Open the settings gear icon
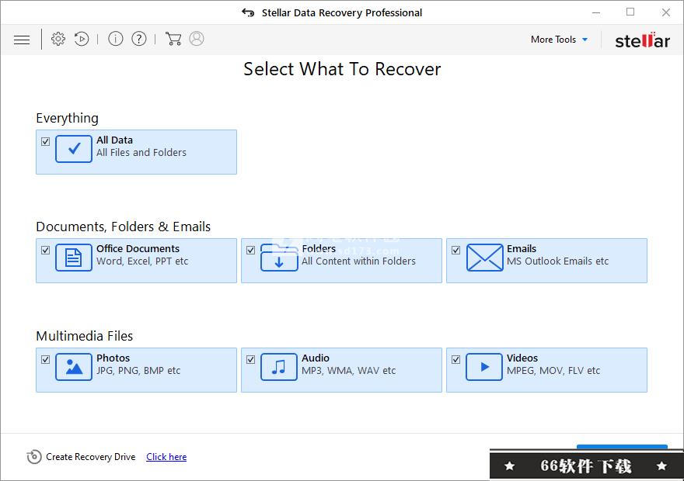 58,39
